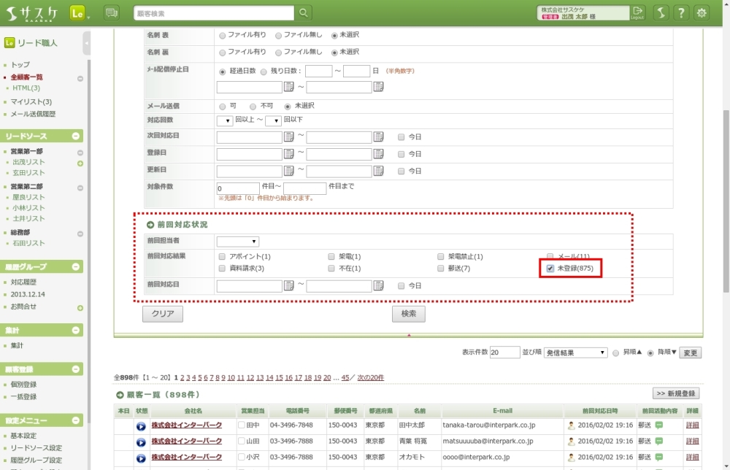Viewport: 730px width, 470px height.
Task: Select the 昇順 ascending radio button
Action: coord(617,352)
